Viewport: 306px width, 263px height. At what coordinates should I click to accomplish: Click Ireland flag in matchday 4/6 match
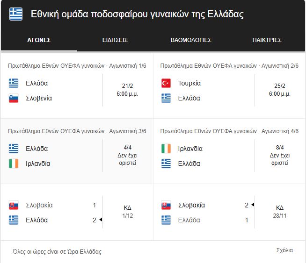click(166, 149)
